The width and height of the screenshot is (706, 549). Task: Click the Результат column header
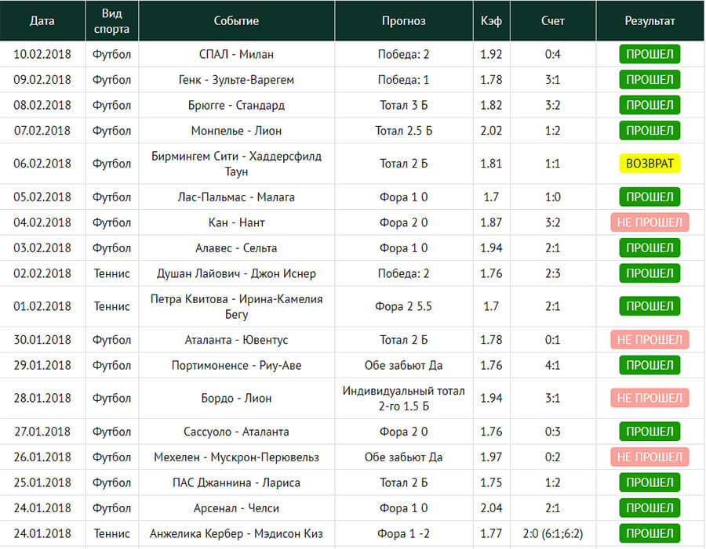[x=650, y=20]
